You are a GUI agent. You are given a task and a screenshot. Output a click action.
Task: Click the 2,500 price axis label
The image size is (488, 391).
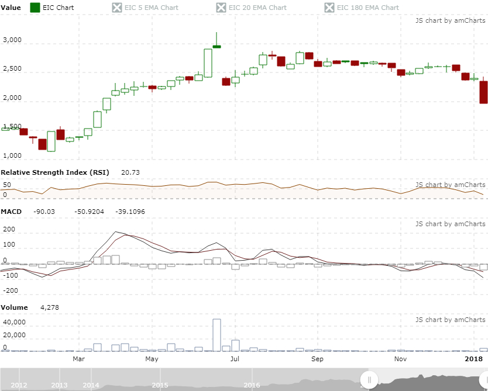point(12,69)
